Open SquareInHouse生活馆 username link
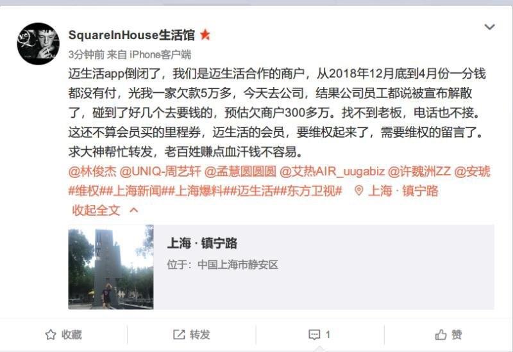513x352 pixels. [131, 35]
